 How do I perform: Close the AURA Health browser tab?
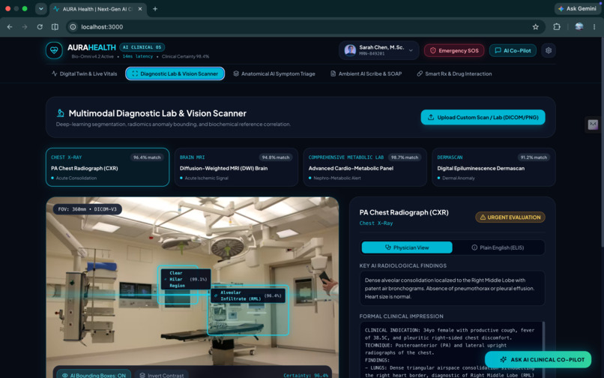[140, 8]
